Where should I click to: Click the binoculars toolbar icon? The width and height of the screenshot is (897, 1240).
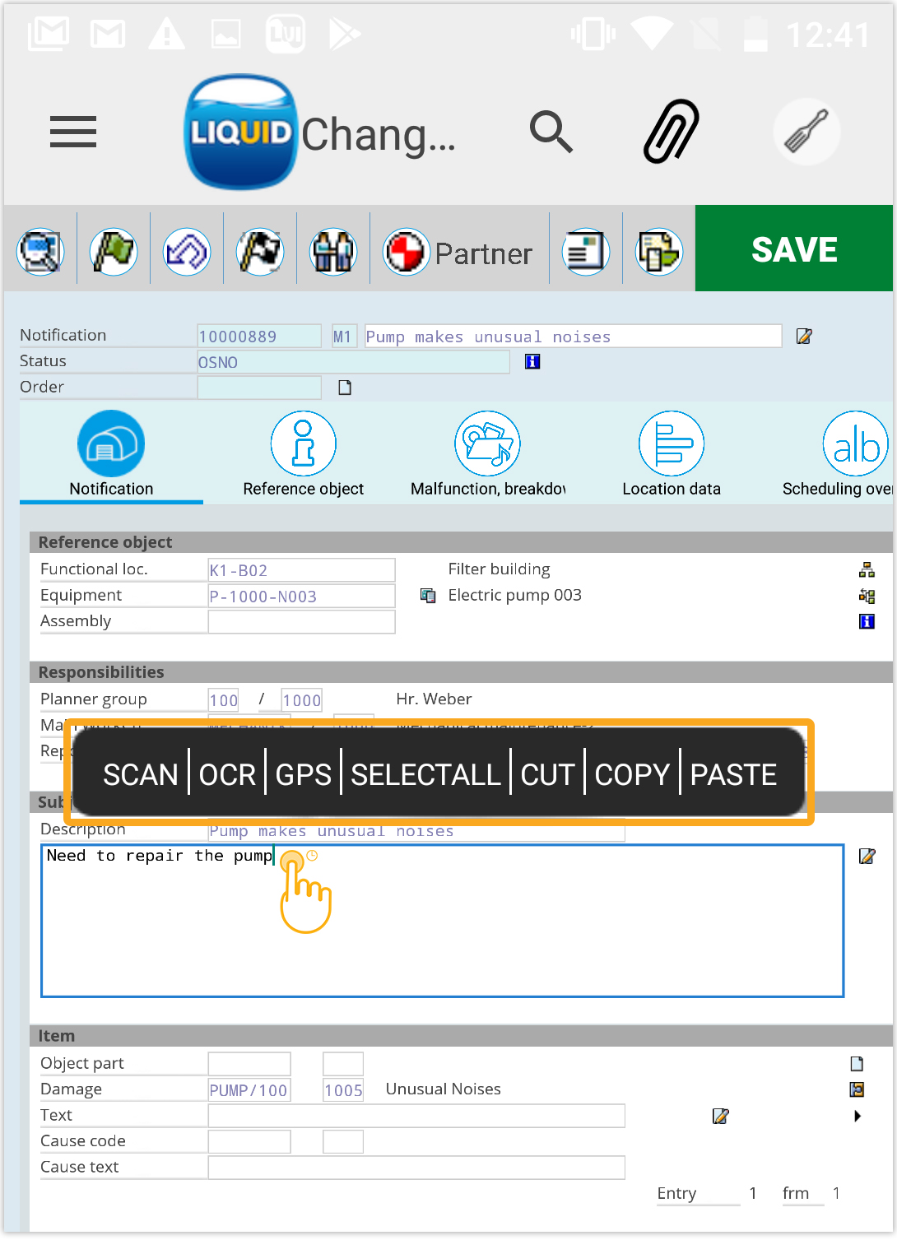pos(333,253)
